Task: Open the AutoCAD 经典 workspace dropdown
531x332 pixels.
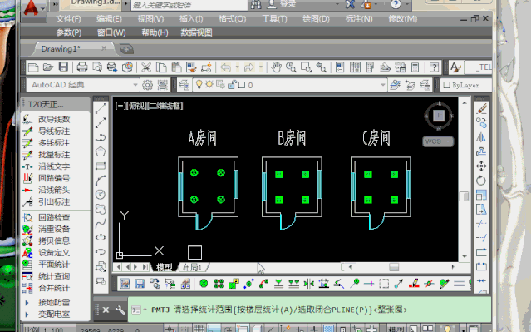Action: tap(135, 85)
